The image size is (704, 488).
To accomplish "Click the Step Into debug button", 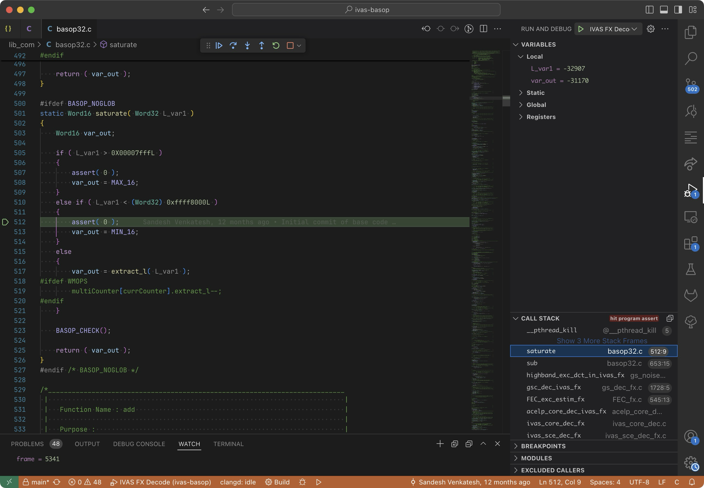I will 247,46.
